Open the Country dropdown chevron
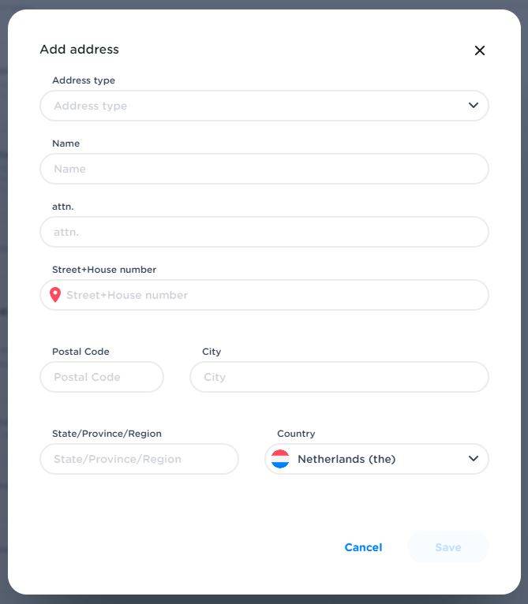 (x=473, y=459)
